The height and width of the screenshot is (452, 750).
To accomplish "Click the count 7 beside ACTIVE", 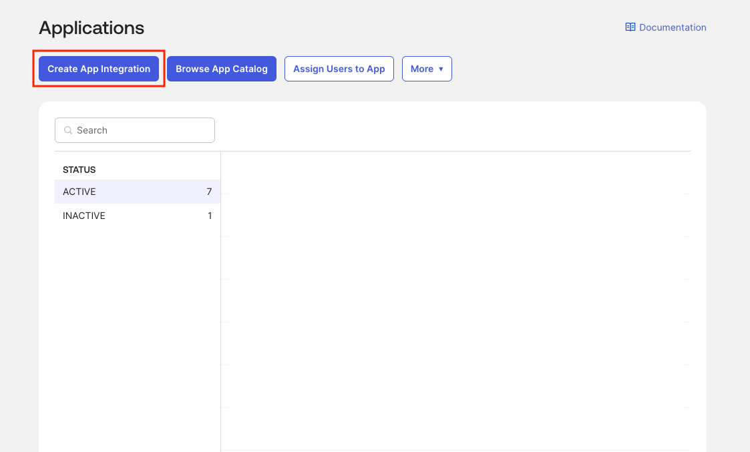I will click(209, 192).
